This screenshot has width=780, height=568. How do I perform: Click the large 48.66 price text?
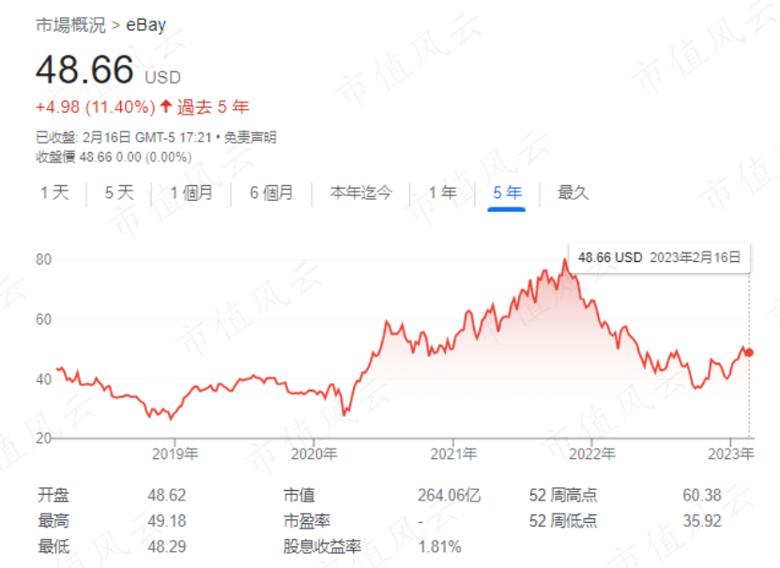84,69
